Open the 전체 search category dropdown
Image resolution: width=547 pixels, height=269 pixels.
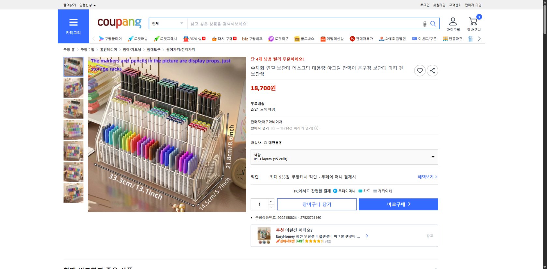tap(167, 23)
